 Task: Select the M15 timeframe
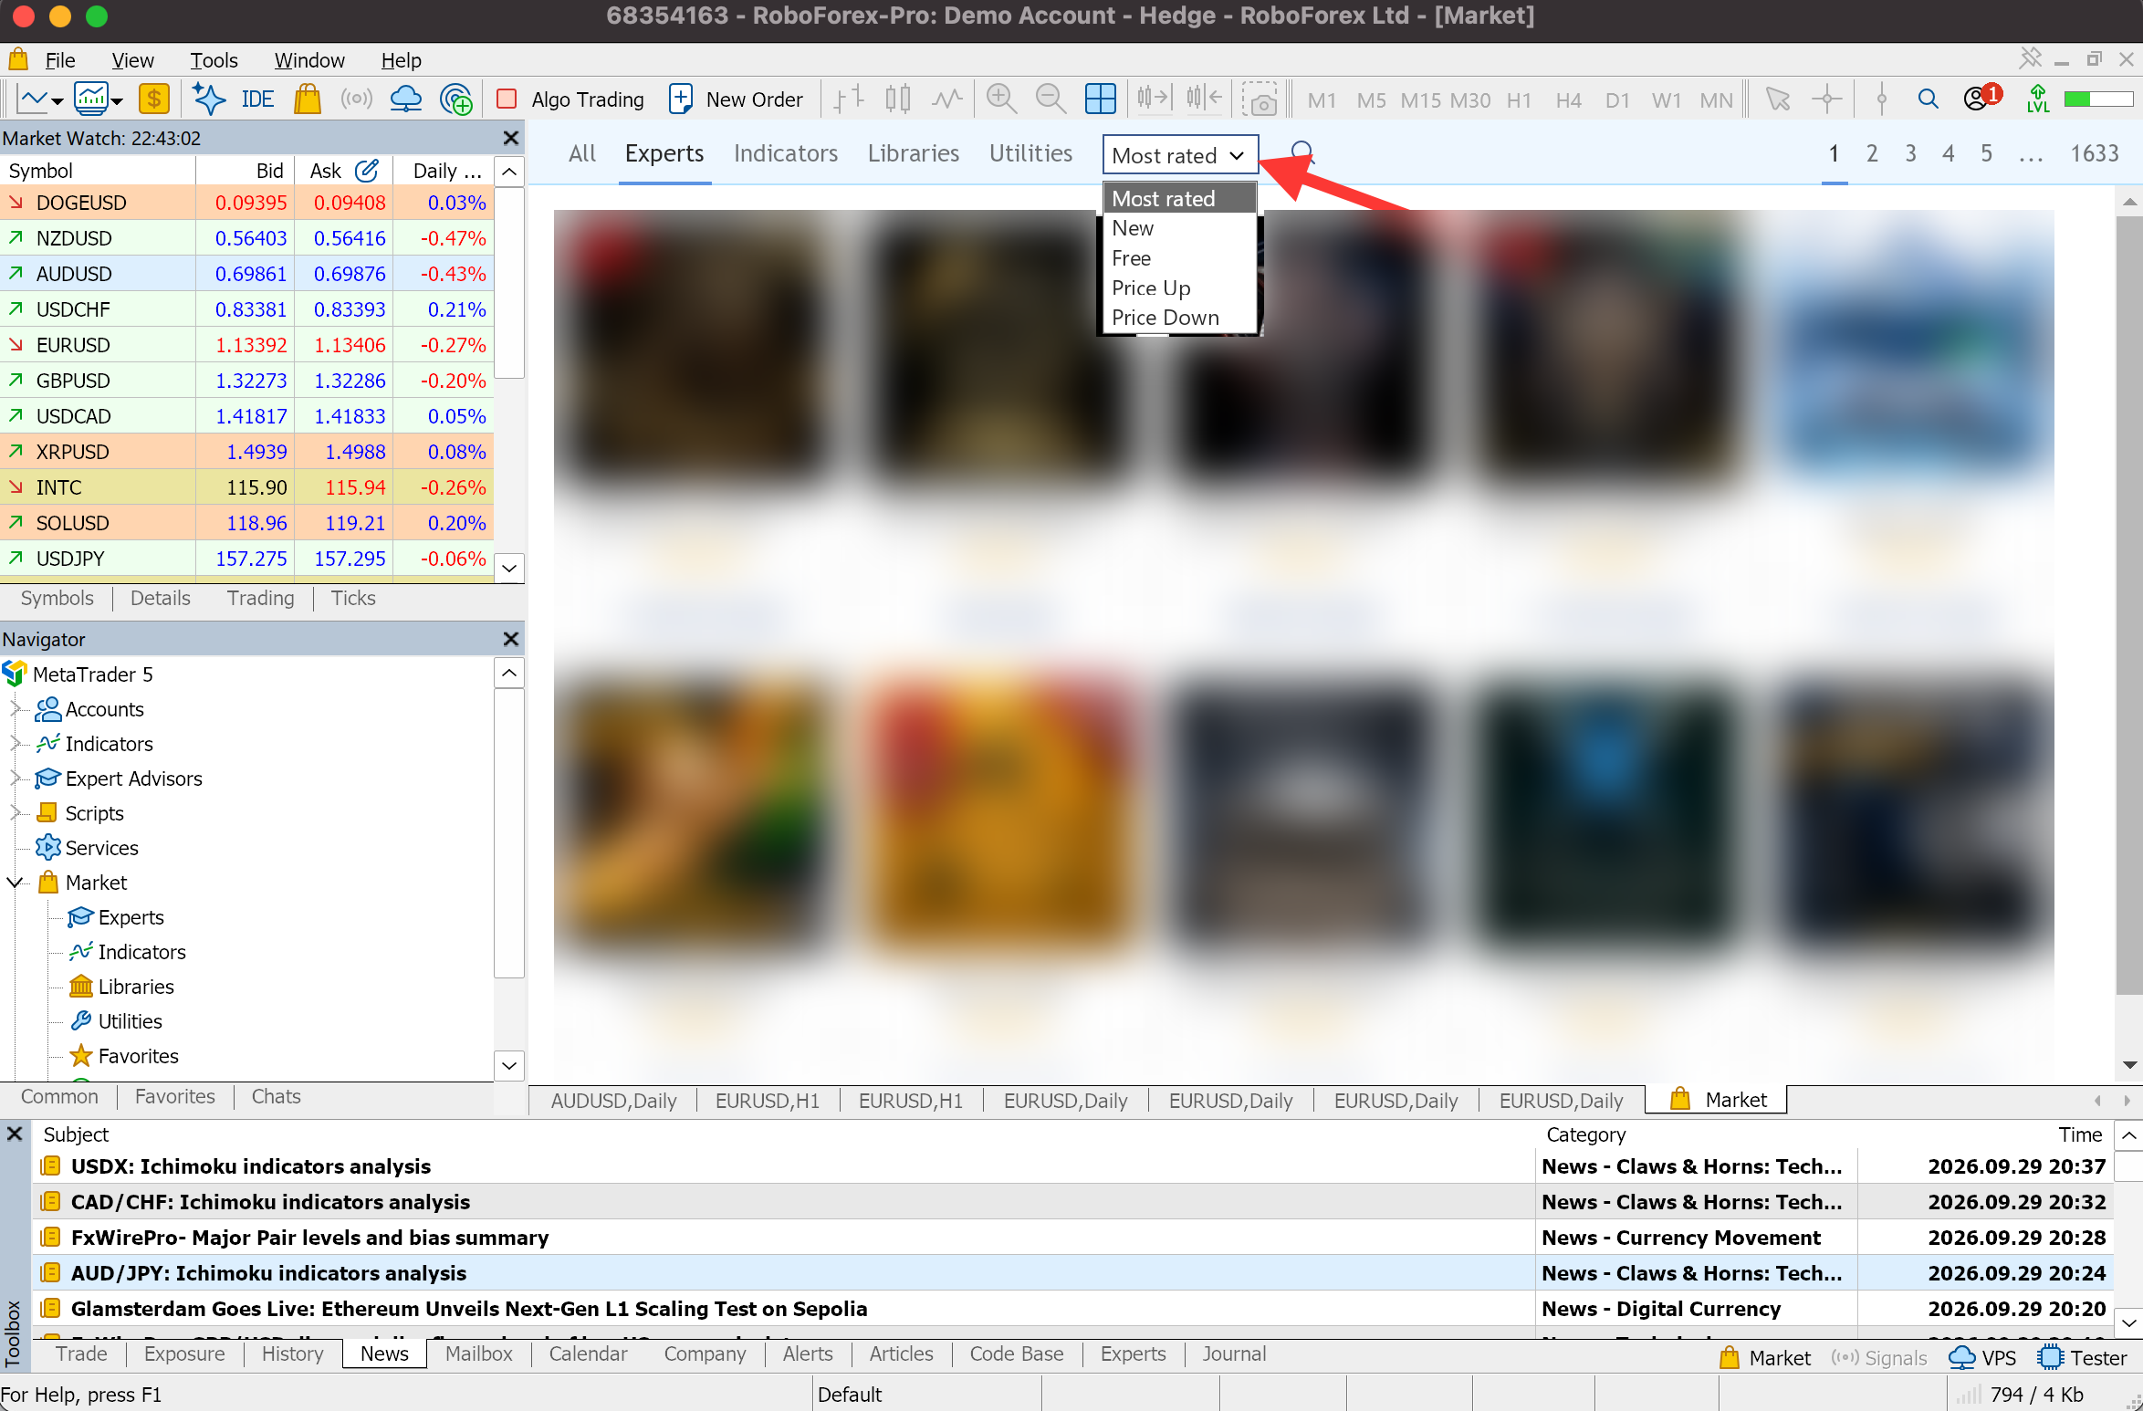click(1420, 99)
